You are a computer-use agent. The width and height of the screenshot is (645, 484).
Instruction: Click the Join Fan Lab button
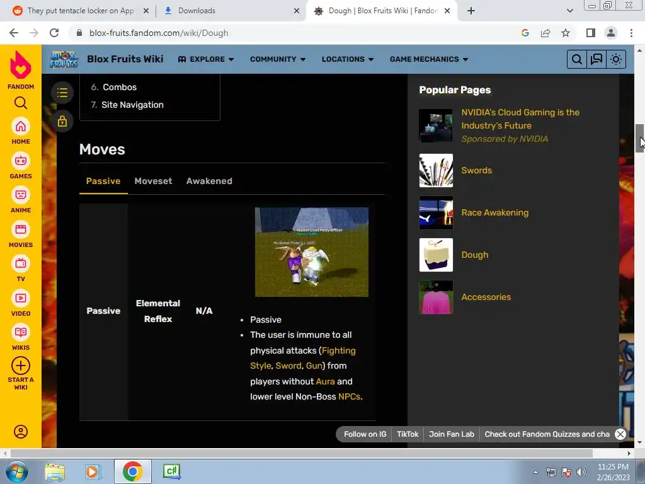(x=451, y=434)
